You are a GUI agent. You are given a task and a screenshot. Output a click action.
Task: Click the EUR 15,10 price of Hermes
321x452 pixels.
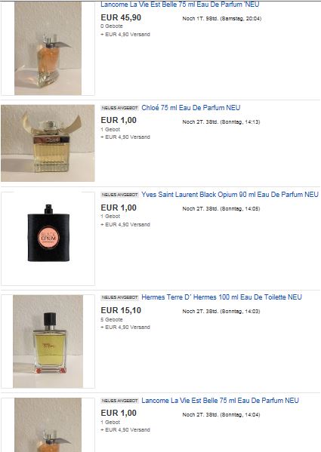coord(121,310)
